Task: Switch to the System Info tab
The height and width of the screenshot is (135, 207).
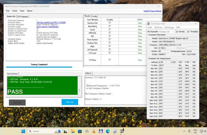Action: click(x=11, y=16)
